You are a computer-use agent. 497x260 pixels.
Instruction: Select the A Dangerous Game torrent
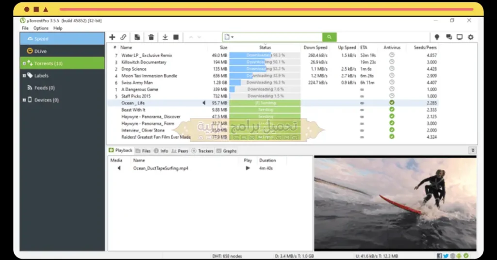(x=273, y=89)
